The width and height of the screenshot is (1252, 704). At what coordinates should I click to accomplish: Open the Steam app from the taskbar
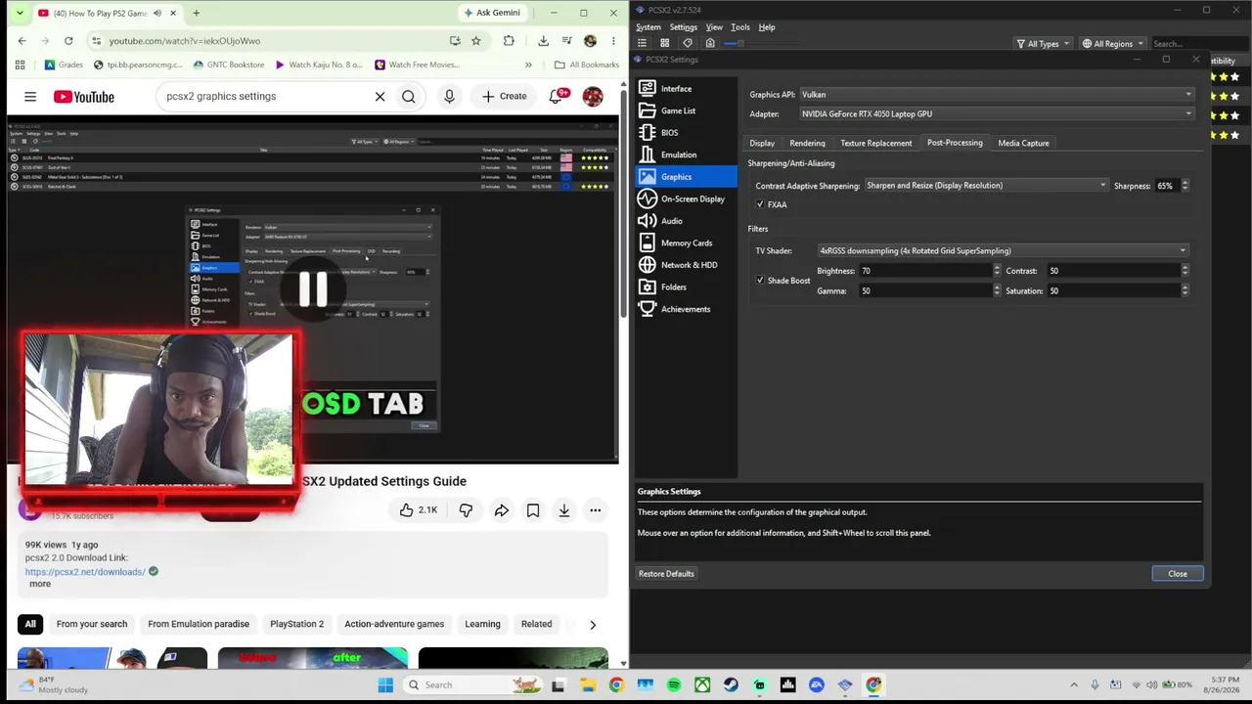point(731,685)
